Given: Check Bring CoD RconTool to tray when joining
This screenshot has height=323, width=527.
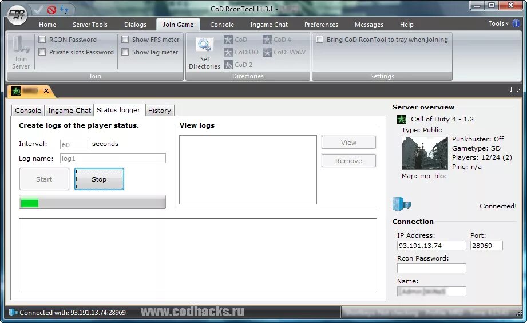Looking at the screenshot, I should tap(320, 40).
